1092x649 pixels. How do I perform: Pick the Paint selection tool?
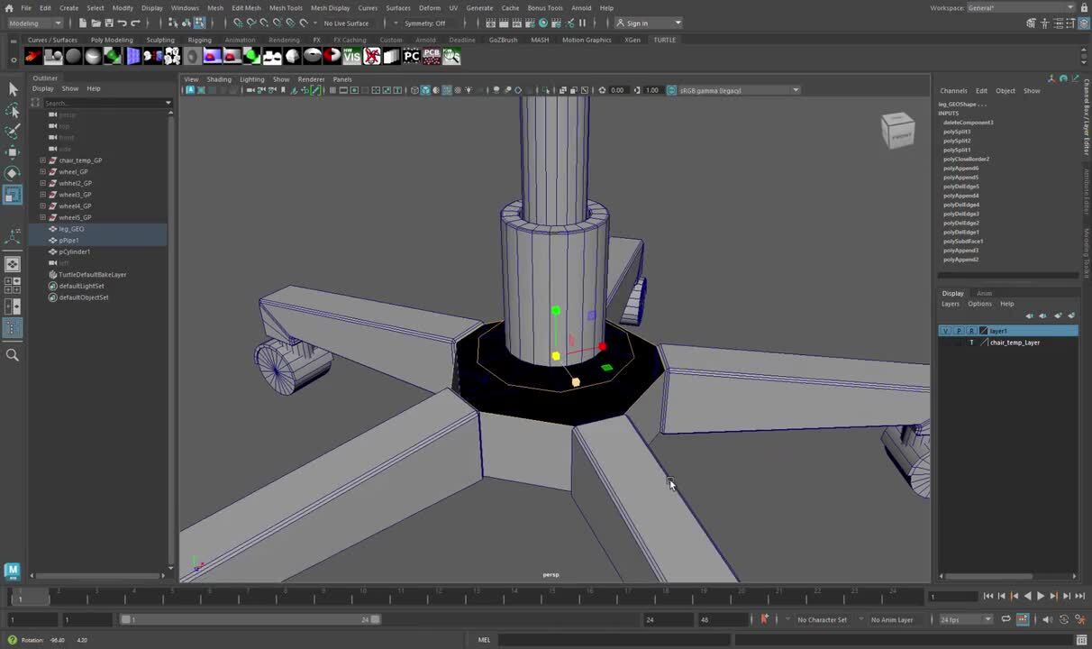click(13, 131)
